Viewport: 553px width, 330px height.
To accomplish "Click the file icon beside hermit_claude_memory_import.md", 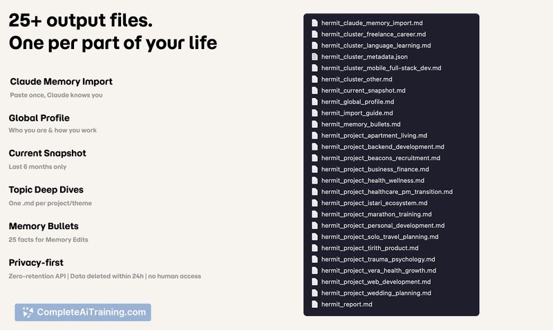I will click(x=315, y=23).
